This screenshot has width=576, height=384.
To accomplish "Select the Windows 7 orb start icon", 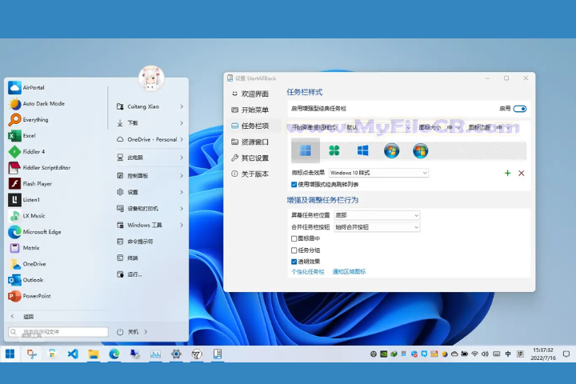I will click(391, 150).
